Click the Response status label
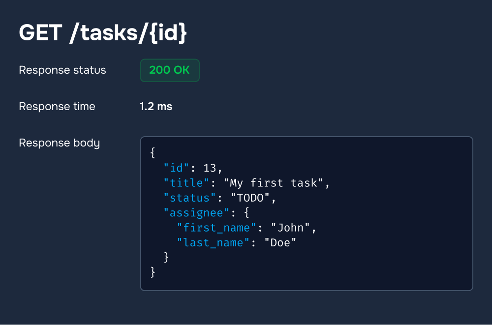 coord(62,70)
